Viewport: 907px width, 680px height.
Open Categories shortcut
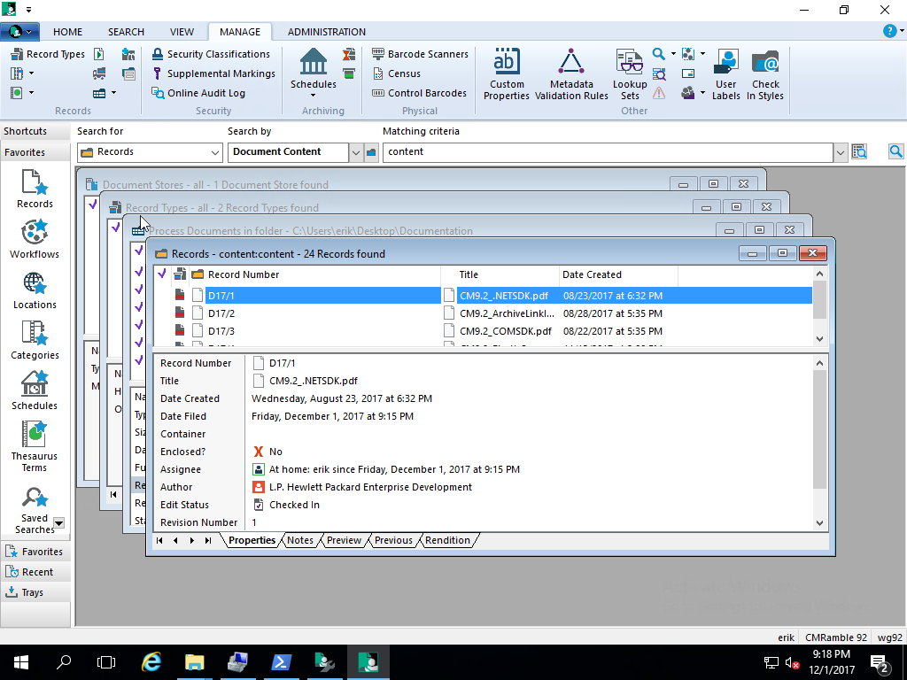tap(35, 340)
